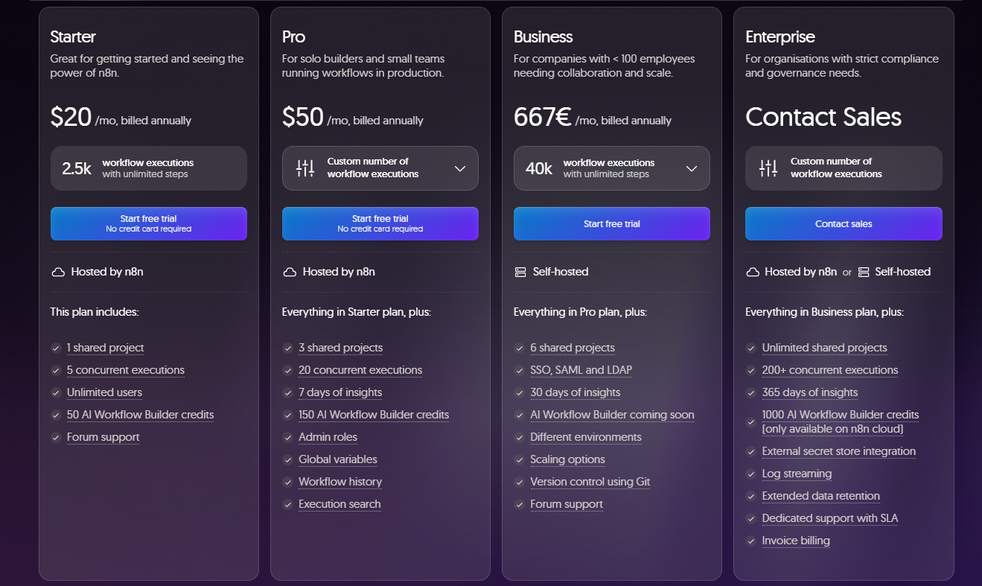Click the checkmark beside Global variables
The image size is (982, 586).
(287, 459)
